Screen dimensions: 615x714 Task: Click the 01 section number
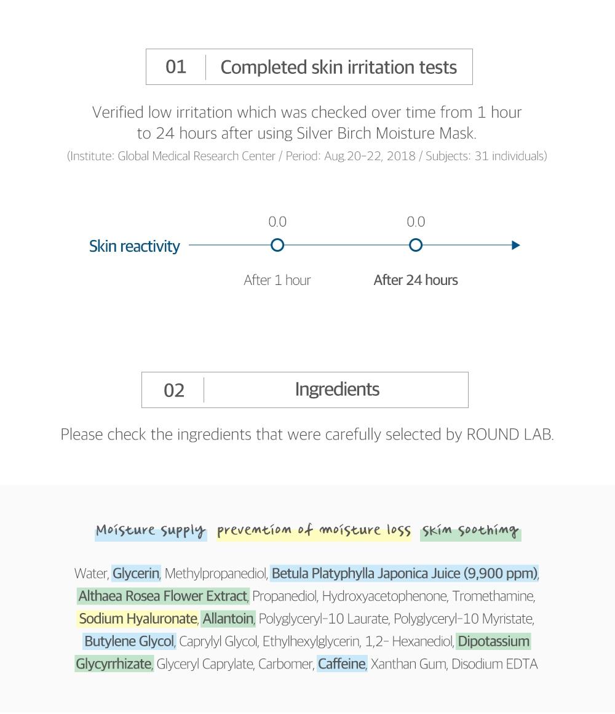pyautogui.click(x=176, y=66)
